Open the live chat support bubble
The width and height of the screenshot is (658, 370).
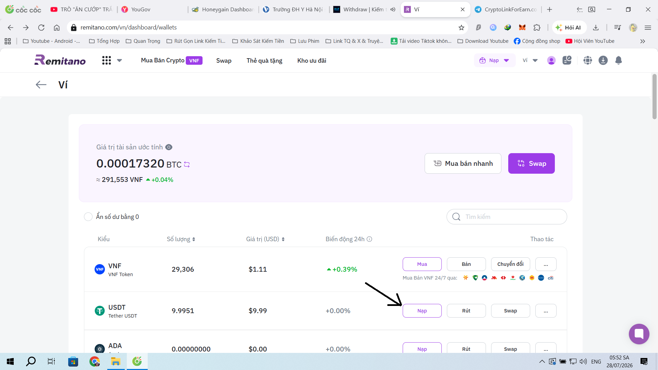pos(639,334)
